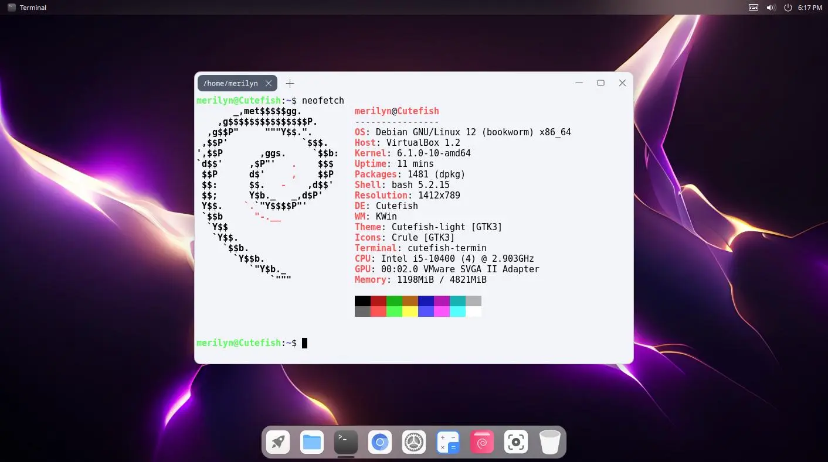Open the rocket Launcher in dock
Image resolution: width=828 pixels, height=462 pixels.
point(278,442)
